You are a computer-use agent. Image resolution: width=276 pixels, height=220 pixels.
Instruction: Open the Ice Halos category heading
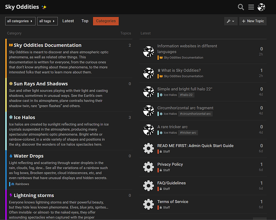24,117
